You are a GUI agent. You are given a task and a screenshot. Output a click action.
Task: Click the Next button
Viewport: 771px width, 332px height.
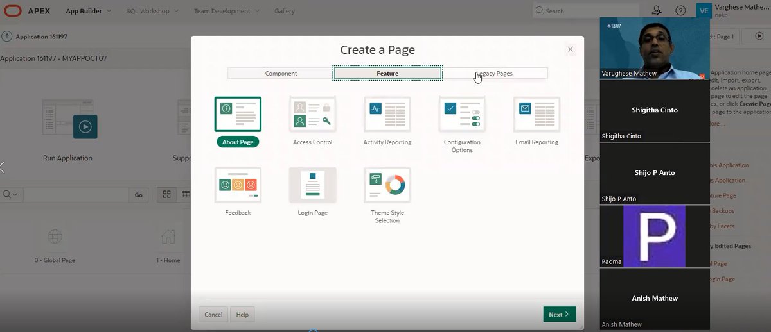point(559,314)
